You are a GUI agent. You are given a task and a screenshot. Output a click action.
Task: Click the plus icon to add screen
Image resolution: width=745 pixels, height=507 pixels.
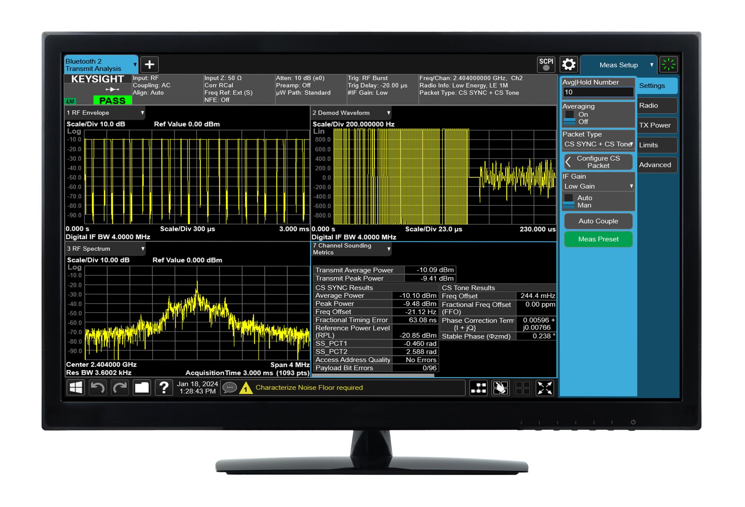click(149, 64)
